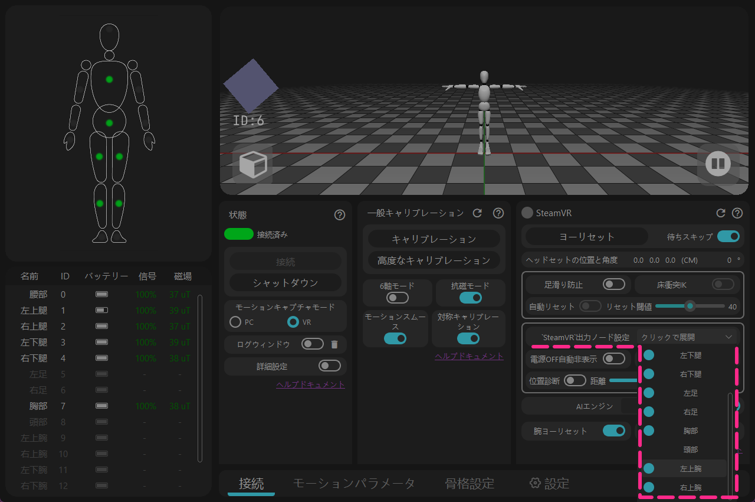Adjust the リセット閾値 slider
Viewport: 755px width, 502px height.
pos(690,306)
